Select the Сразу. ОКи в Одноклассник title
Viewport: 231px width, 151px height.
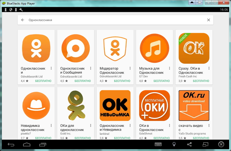(x=191, y=71)
